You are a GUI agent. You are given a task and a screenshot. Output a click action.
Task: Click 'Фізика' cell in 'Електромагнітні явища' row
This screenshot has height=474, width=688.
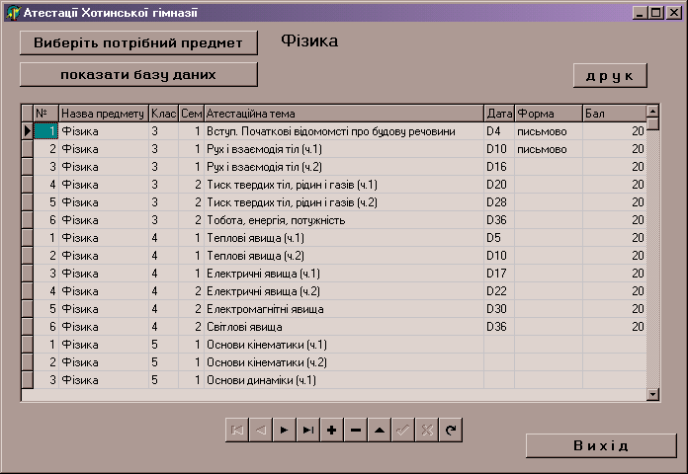(104, 309)
